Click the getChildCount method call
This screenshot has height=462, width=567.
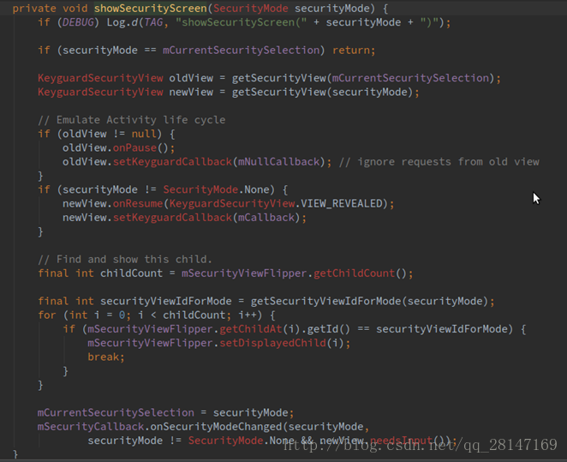point(354,273)
